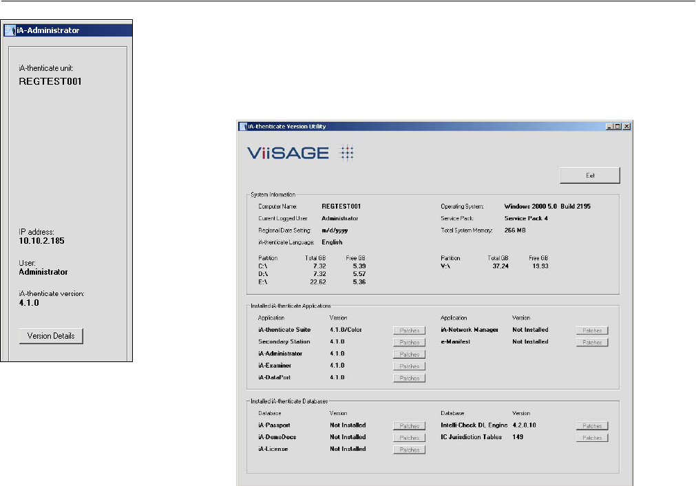Click the jurisdiction tables version 149
696x486 pixels.
[x=518, y=437]
